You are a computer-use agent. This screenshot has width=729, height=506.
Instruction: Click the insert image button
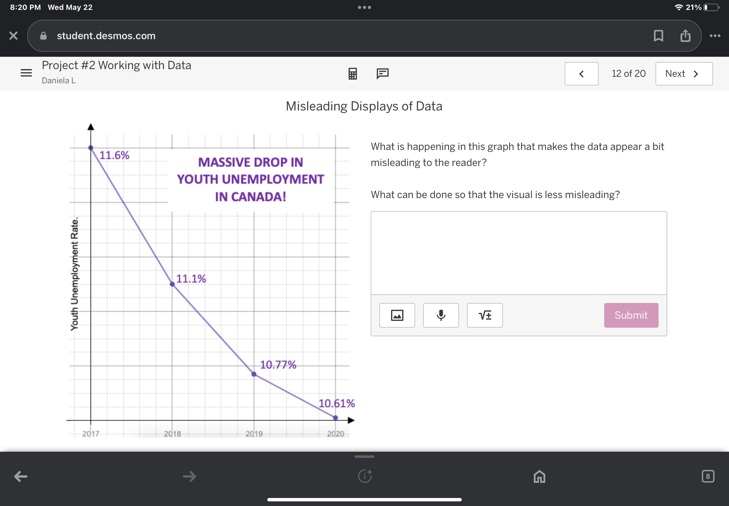coord(397,315)
